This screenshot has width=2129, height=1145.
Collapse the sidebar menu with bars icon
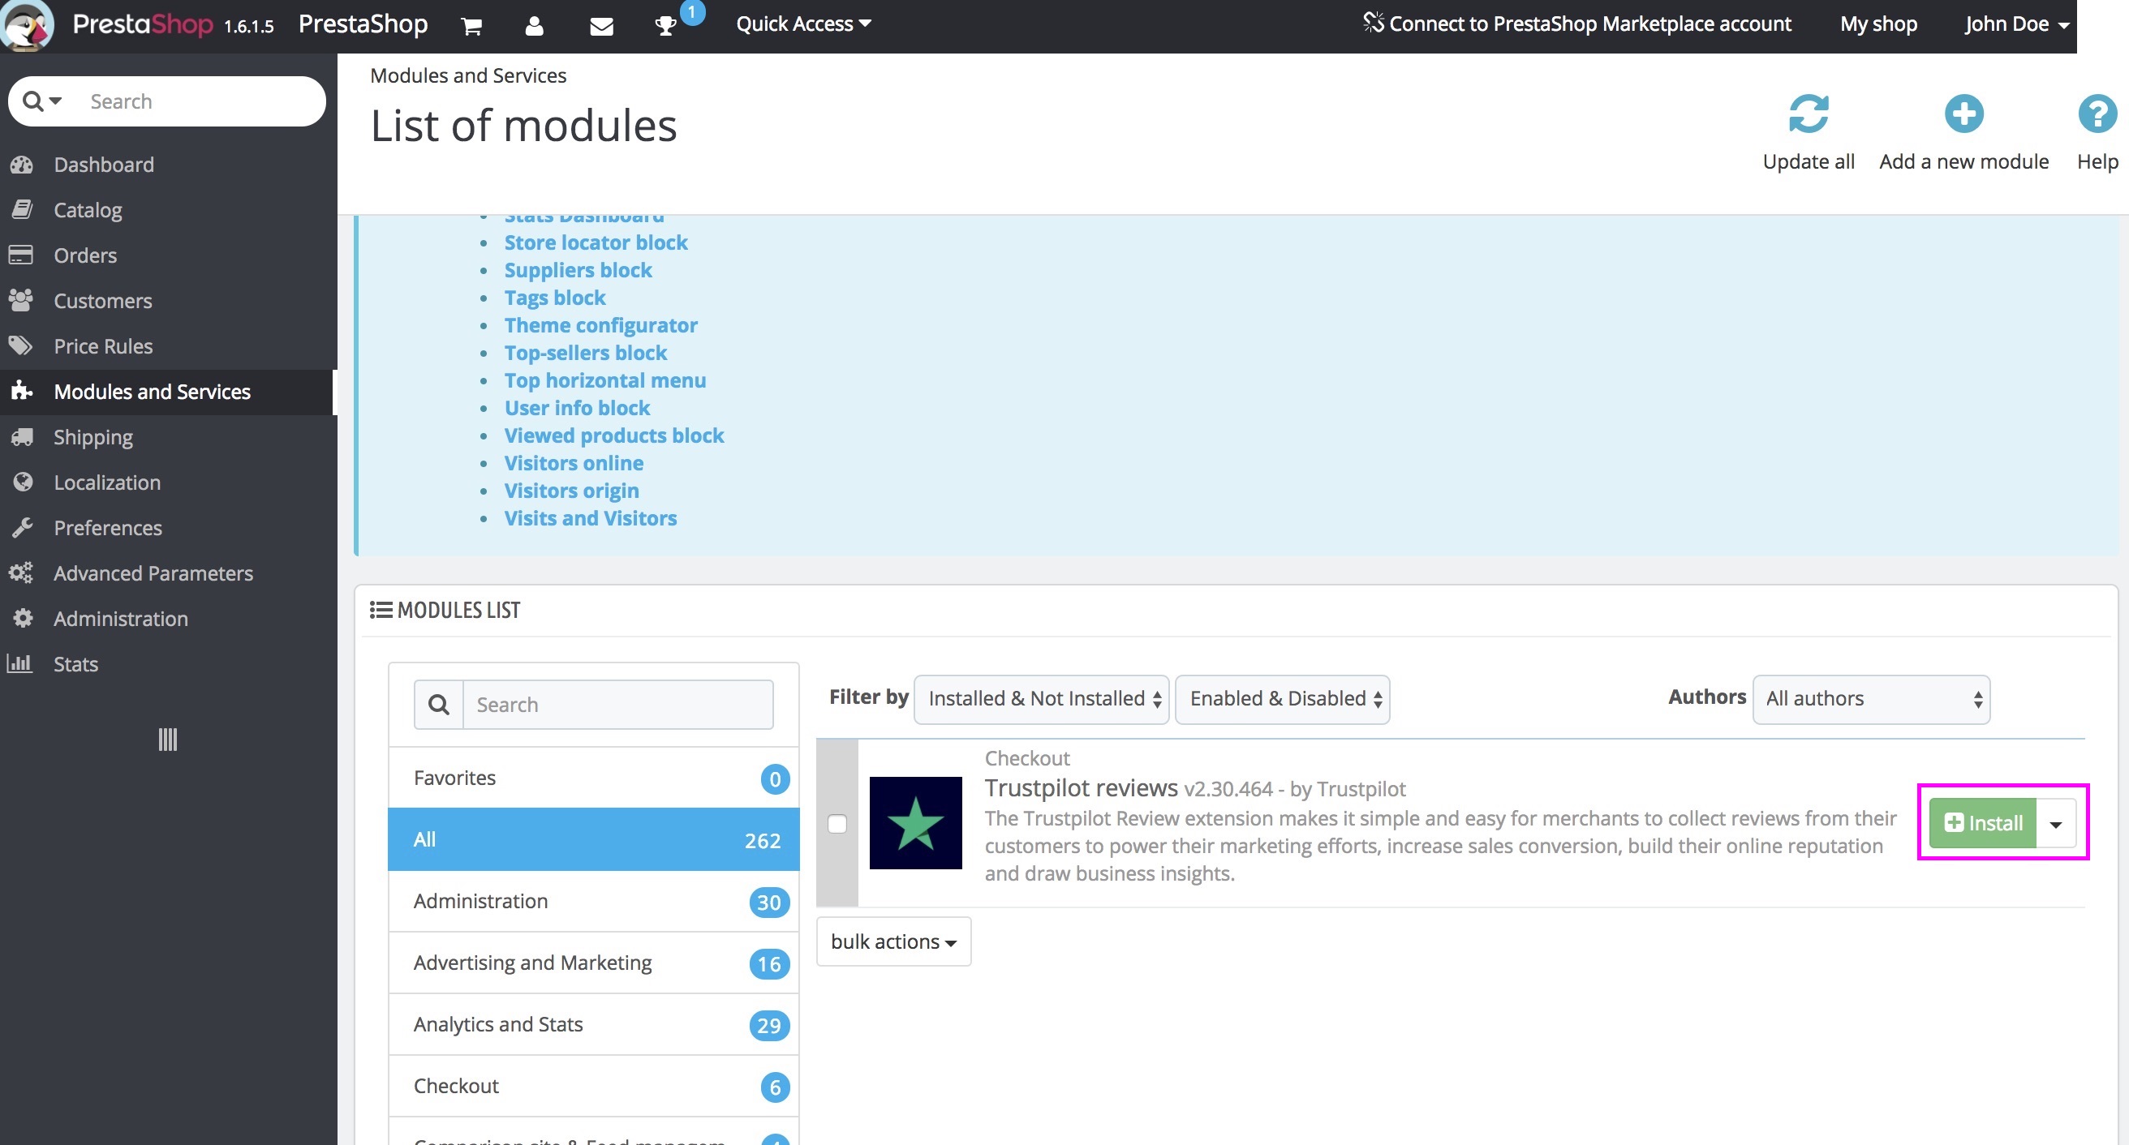[x=168, y=740]
